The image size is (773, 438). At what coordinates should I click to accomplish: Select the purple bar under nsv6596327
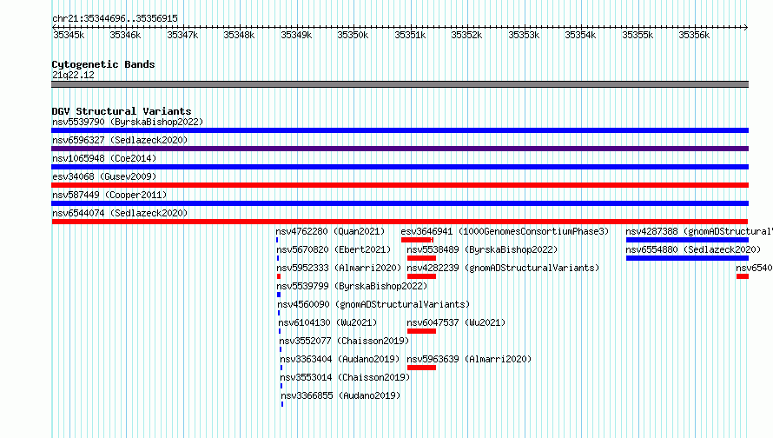coord(400,149)
